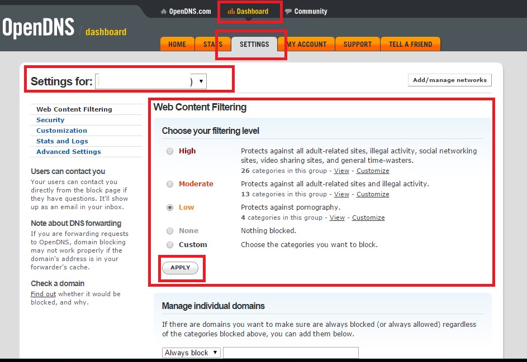Select the Low filtering level
This screenshot has height=362, width=527.
[170, 207]
